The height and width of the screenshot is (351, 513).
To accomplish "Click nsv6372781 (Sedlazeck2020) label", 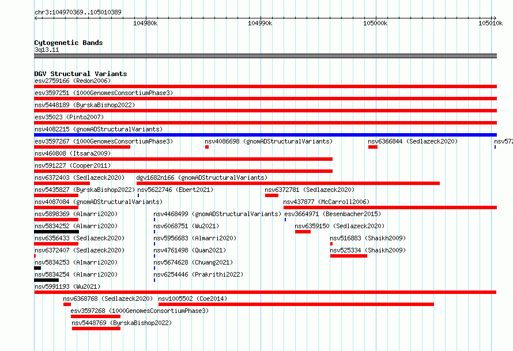I will pyautogui.click(x=310, y=190).
